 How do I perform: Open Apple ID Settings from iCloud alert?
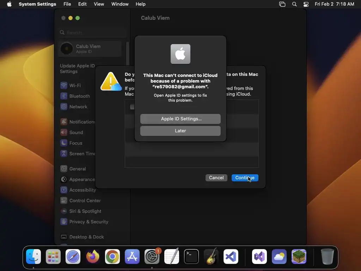point(180,119)
